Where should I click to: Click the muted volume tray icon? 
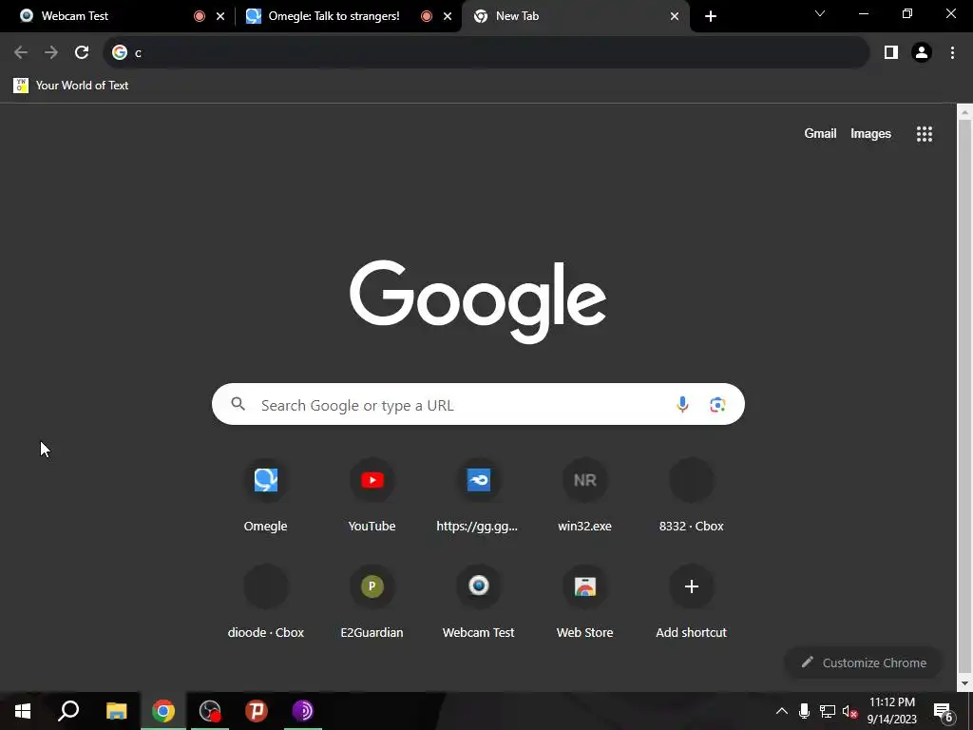pyautogui.click(x=850, y=711)
